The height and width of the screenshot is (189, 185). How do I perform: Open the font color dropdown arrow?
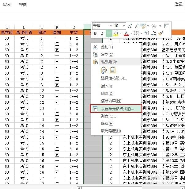click(x=131, y=33)
